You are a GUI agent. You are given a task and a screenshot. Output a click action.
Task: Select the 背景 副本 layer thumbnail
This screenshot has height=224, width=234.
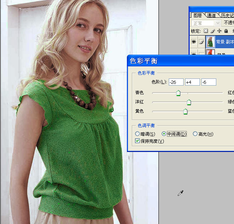point(210,42)
